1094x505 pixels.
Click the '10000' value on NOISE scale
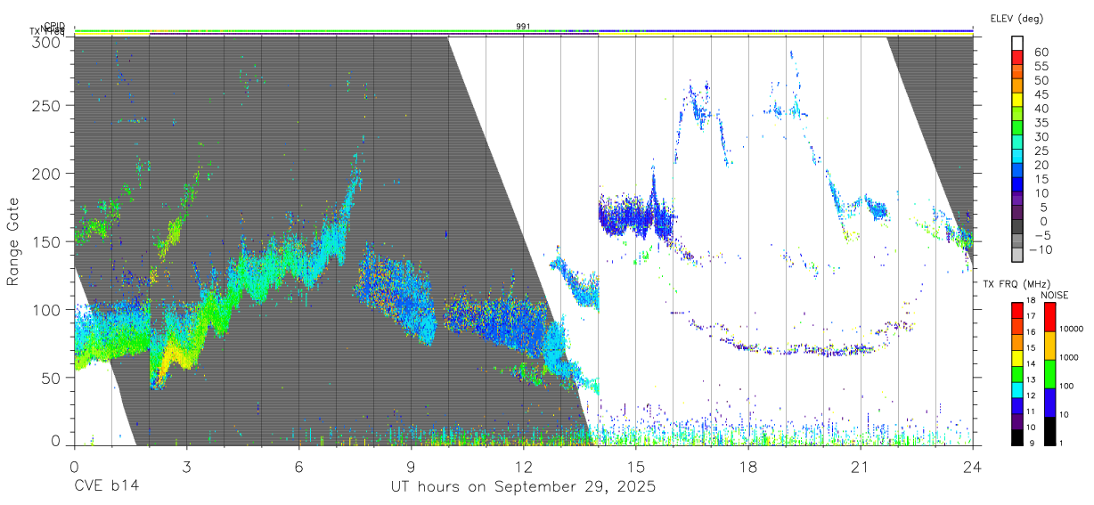pyautogui.click(x=1072, y=329)
